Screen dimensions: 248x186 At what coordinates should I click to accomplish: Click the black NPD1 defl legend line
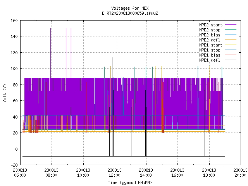tap(231, 60)
